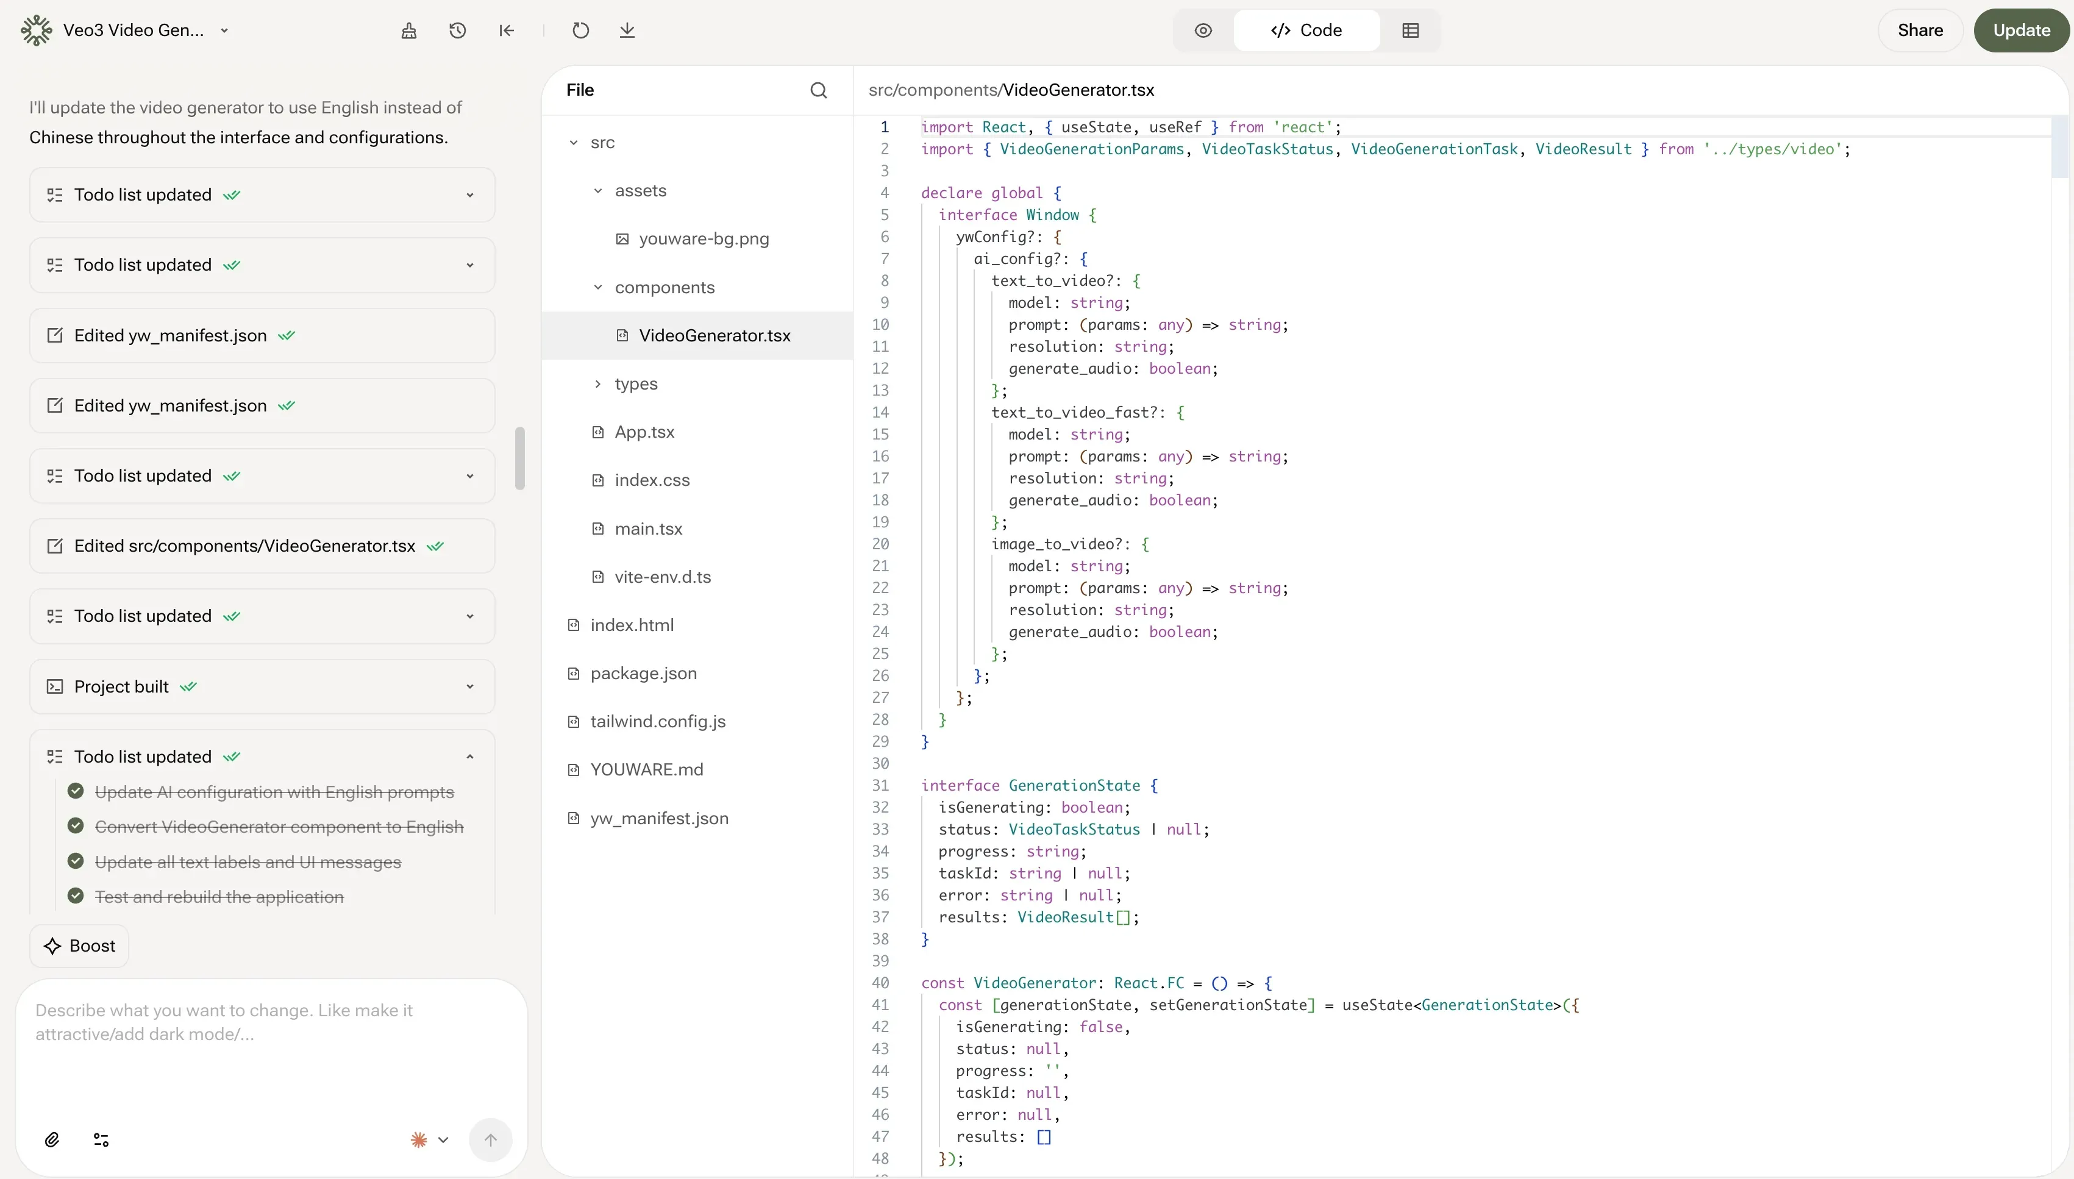This screenshot has width=2074, height=1179.
Task: Switch on the grid/table view toggle
Action: (1410, 30)
